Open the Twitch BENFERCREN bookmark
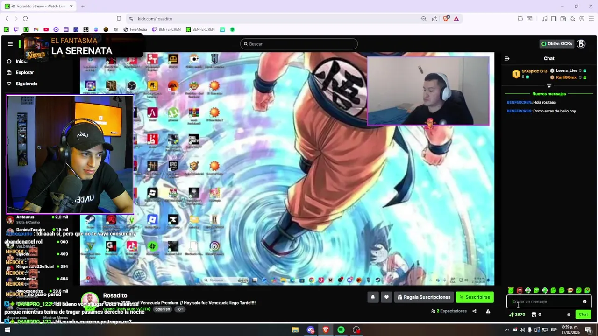The image size is (598, 336). [x=166, y=29]
